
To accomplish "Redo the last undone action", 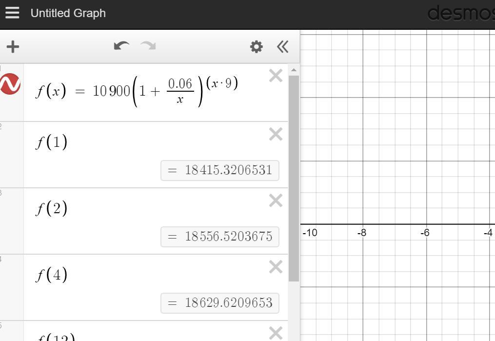I will (148, 46).
